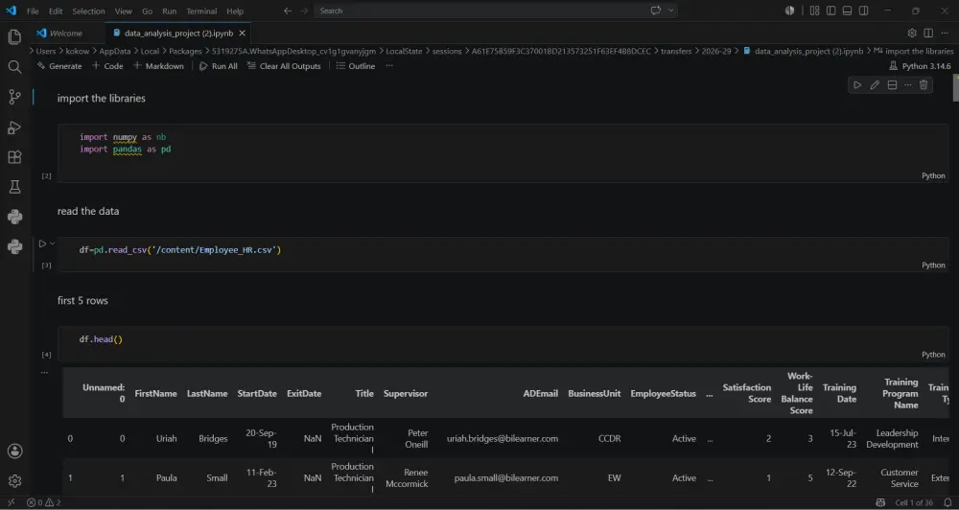Open the Testing flask view
The height and width of the screenshot is (510, 959).
14,187
